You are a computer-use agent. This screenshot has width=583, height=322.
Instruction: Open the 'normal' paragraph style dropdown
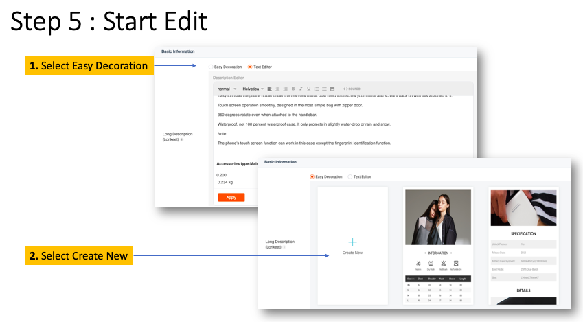pyautogui.click(x=227, y=89)
